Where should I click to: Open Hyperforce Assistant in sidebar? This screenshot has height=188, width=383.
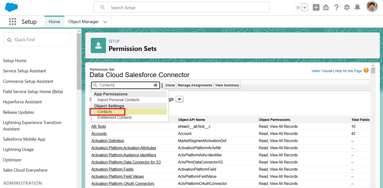pyautogui.click(x=22, y=102)
